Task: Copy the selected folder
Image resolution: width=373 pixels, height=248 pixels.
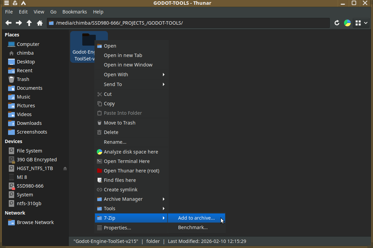Action: coord(131,104)
